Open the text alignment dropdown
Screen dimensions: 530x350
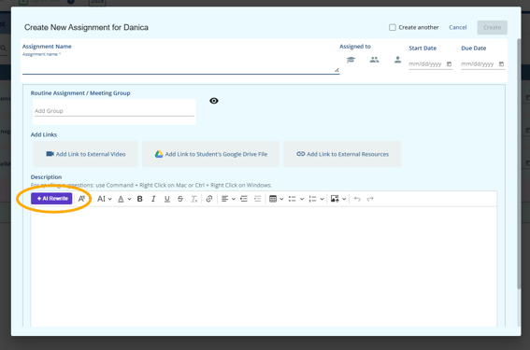pos(228,199)
